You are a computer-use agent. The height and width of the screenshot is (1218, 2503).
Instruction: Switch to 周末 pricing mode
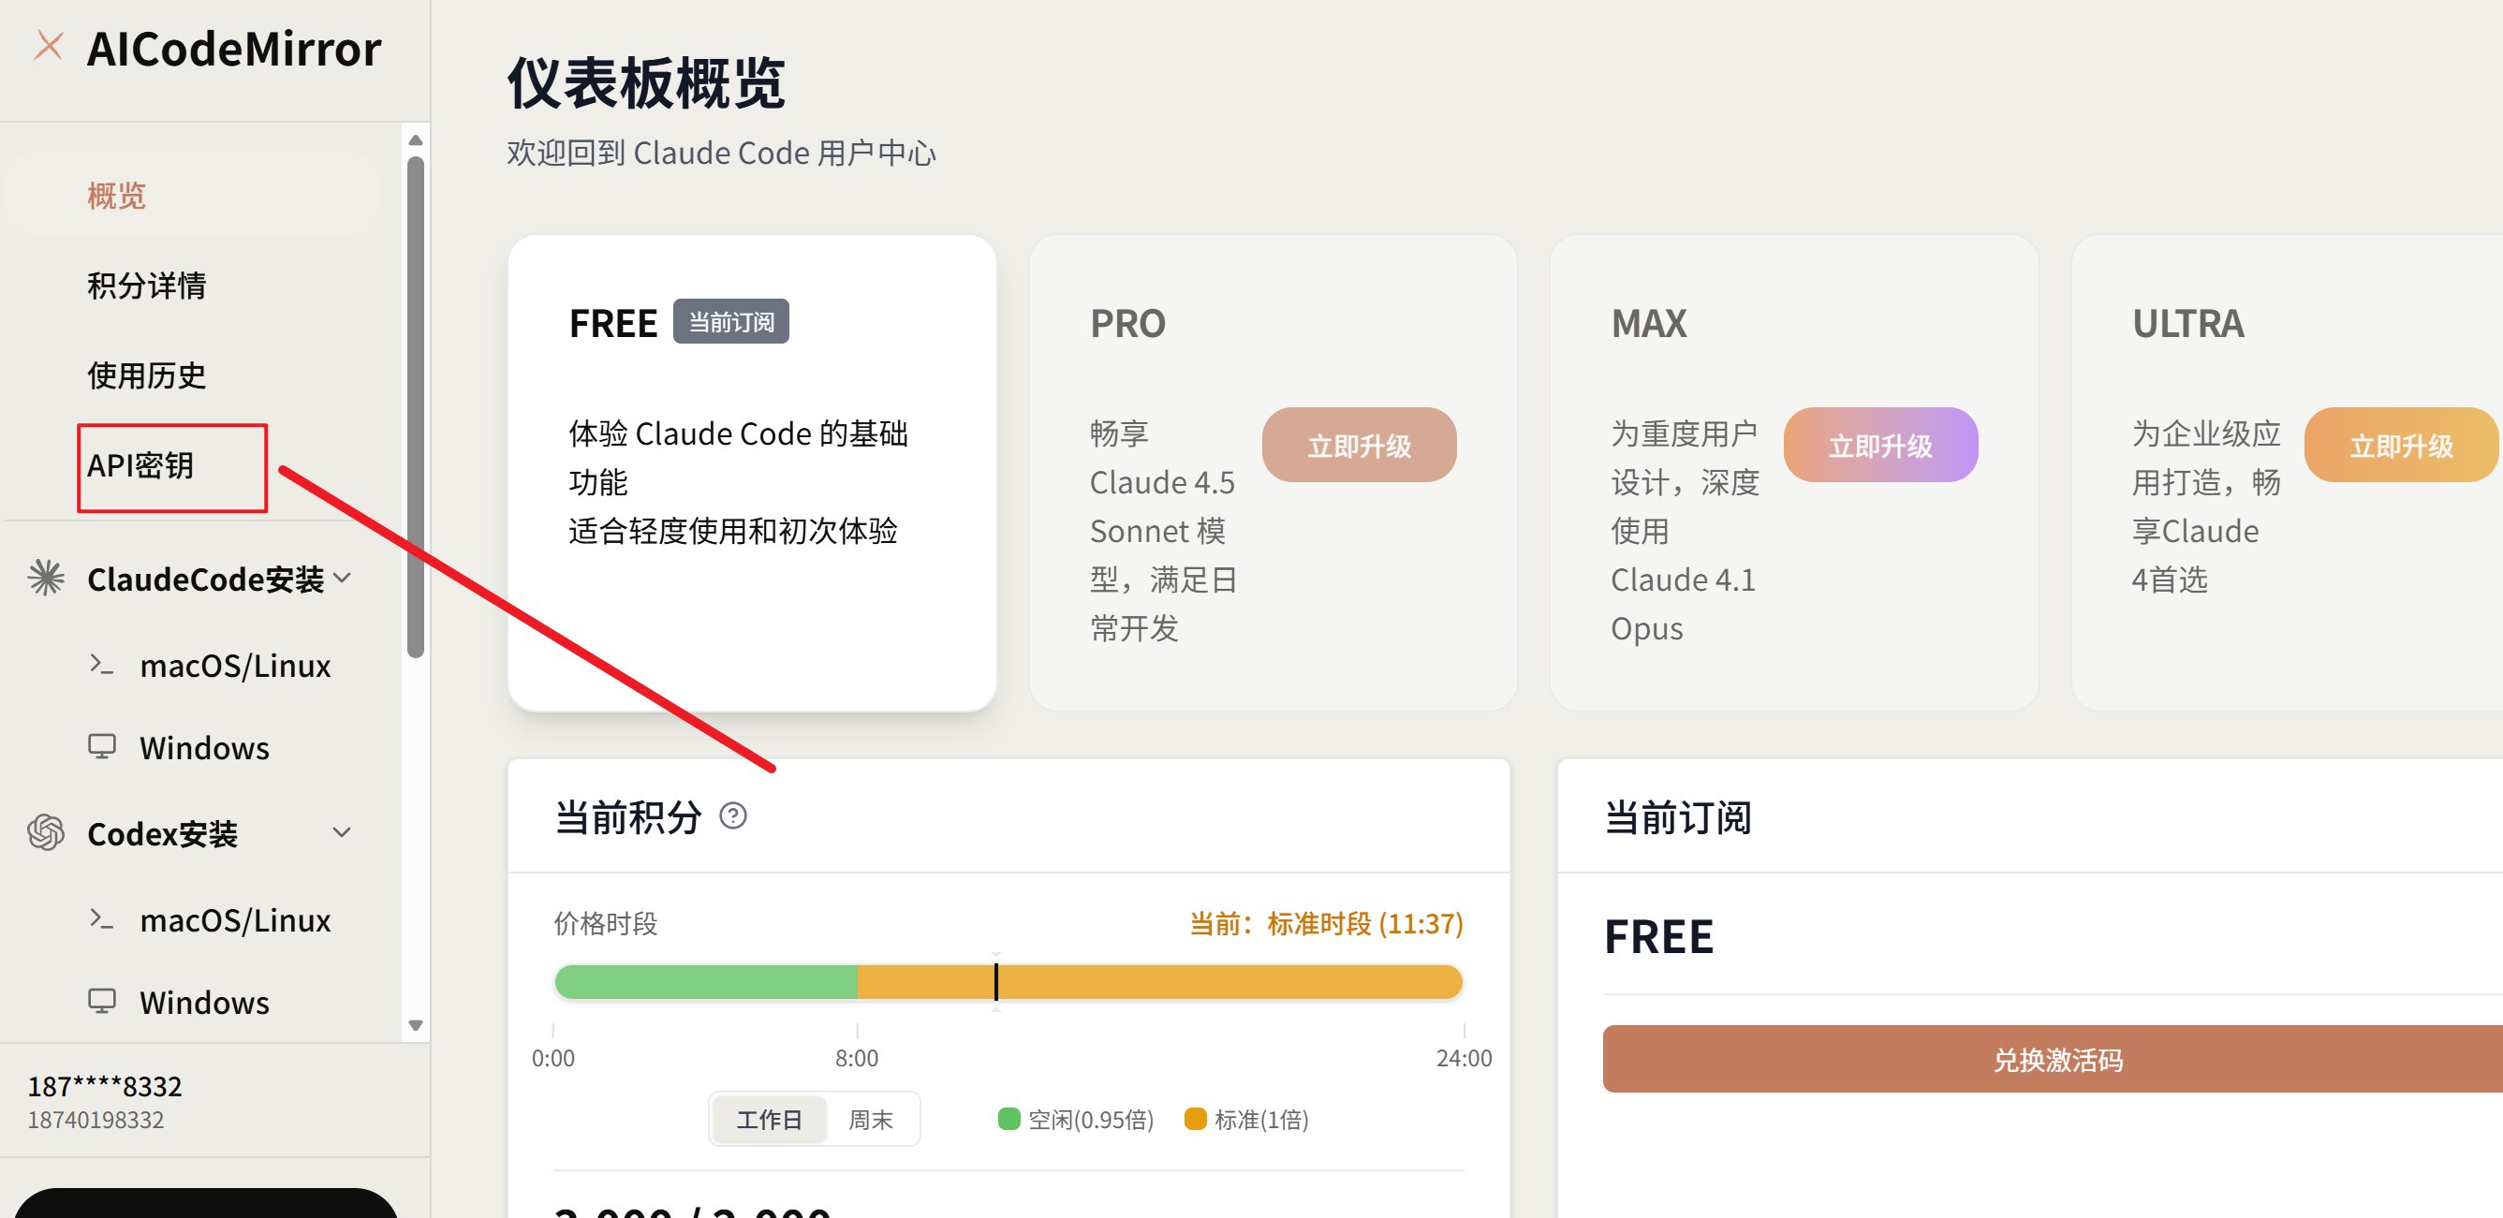872,1119
